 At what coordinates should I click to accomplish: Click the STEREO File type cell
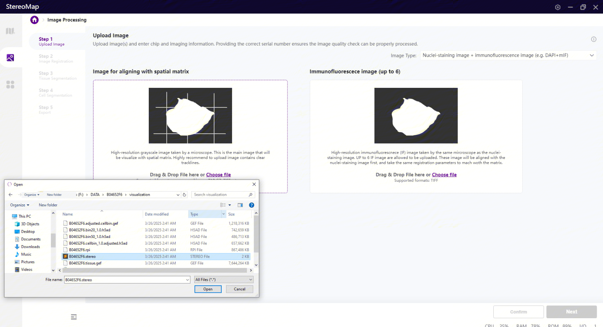[x=200, y=256]
